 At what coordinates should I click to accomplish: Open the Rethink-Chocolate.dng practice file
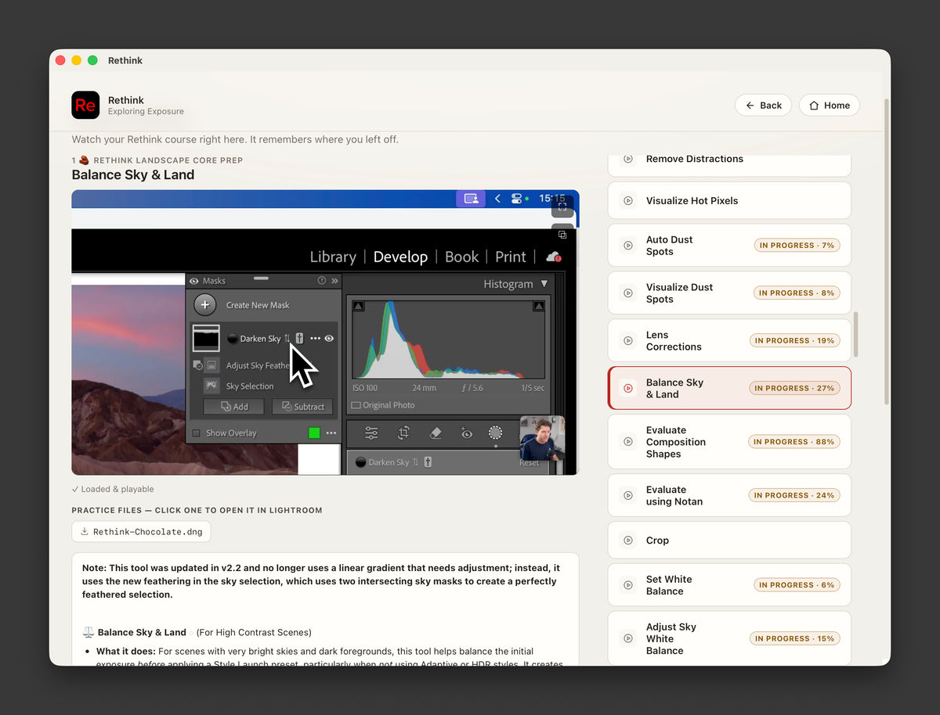[x=141, y=532]
